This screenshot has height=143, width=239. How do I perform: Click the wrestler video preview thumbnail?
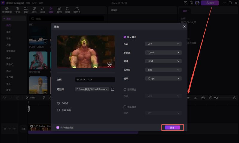click(86, 52)
